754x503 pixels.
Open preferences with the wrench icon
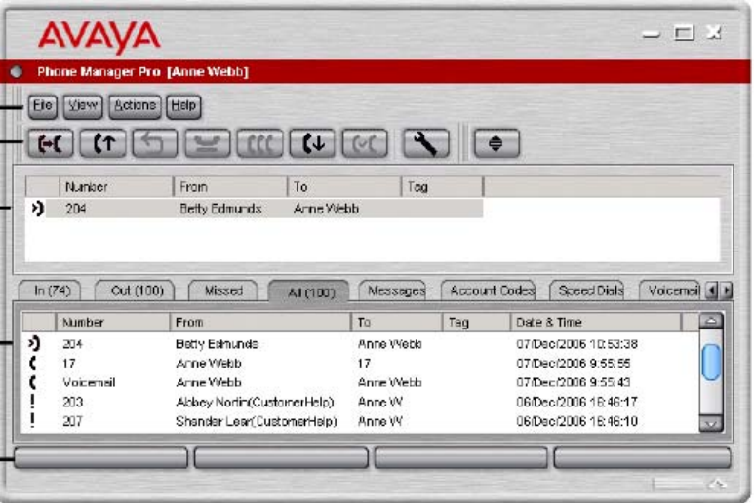click(426, 143)
